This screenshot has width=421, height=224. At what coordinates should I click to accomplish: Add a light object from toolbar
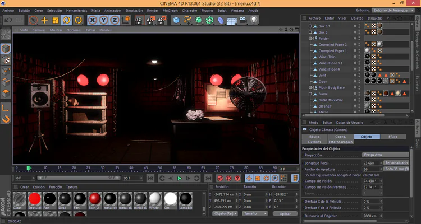pos(254,20)
